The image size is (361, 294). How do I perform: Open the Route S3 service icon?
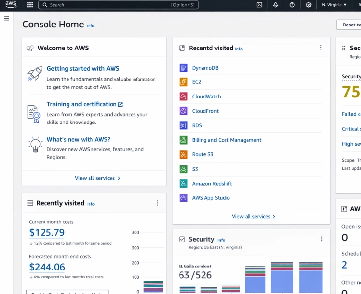(183, 154)
